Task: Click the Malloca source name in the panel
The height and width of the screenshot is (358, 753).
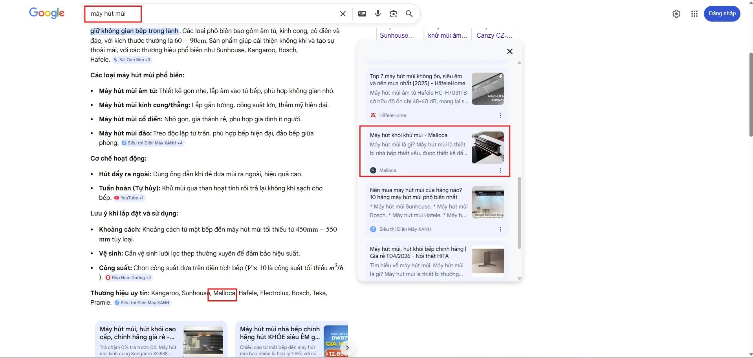Action: point(388,170)
